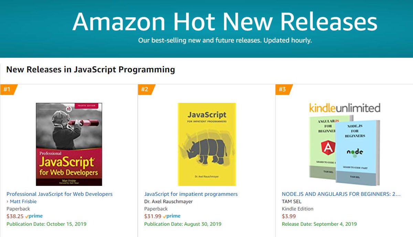This screenshot has height=237, width=413.
Task: Click the Prime logo next to $31.99
Action: (x=171, y=216)
